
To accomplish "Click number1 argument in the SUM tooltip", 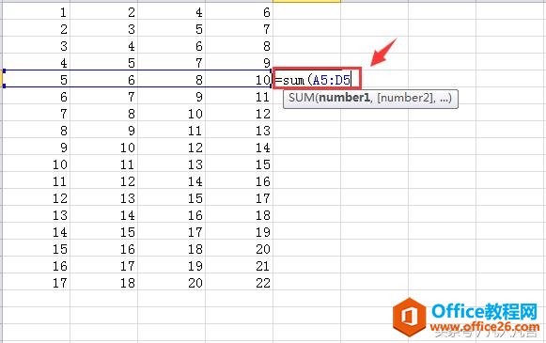I will [344, 98].
